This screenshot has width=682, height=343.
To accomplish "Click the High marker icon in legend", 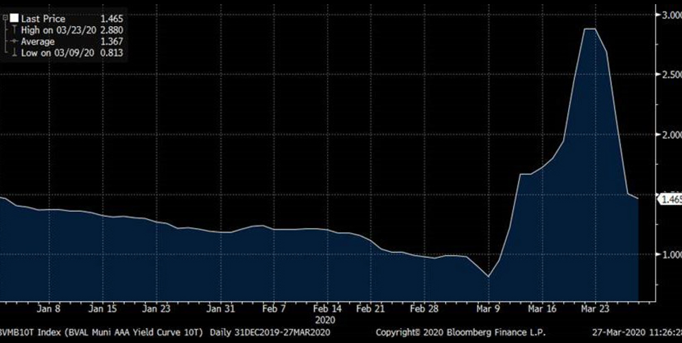I will [x=14, y=30].
